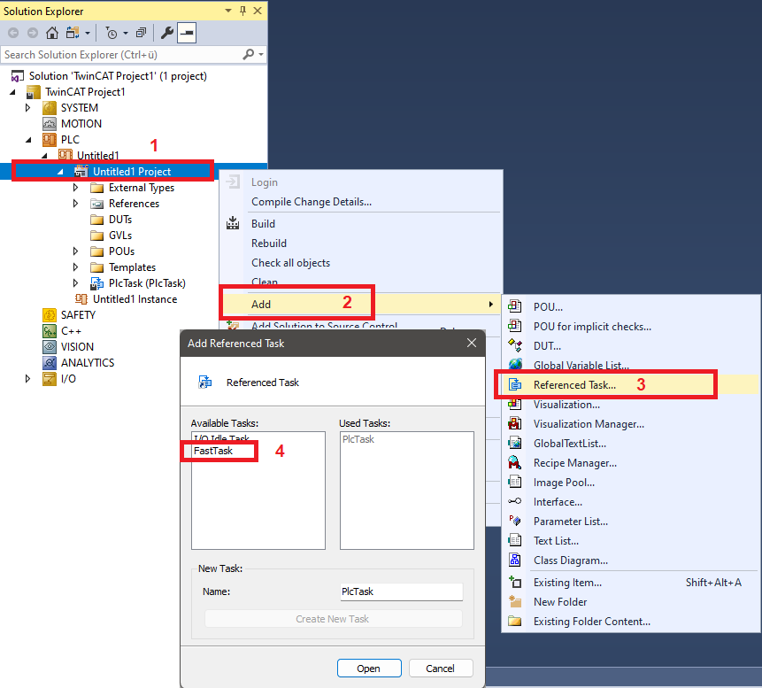This screenshot has width=762, height=688.
Task: Toggle the Preview Selected Items button
Action: (x=187, y=33)
